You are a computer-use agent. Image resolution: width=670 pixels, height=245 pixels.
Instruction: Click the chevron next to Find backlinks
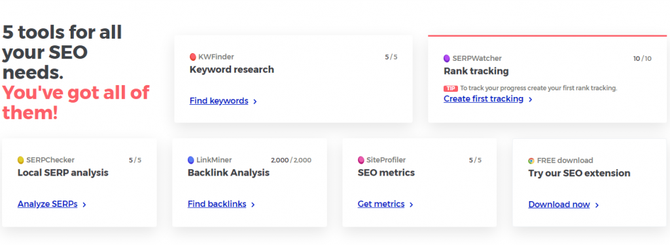pyautogui.click(x=253, y=205)
